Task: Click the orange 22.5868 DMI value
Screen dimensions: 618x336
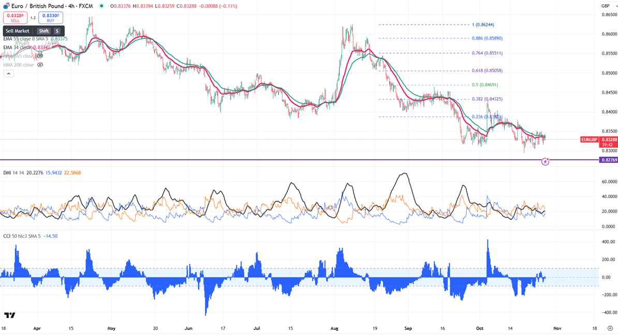Action: [x=72, y=173]
